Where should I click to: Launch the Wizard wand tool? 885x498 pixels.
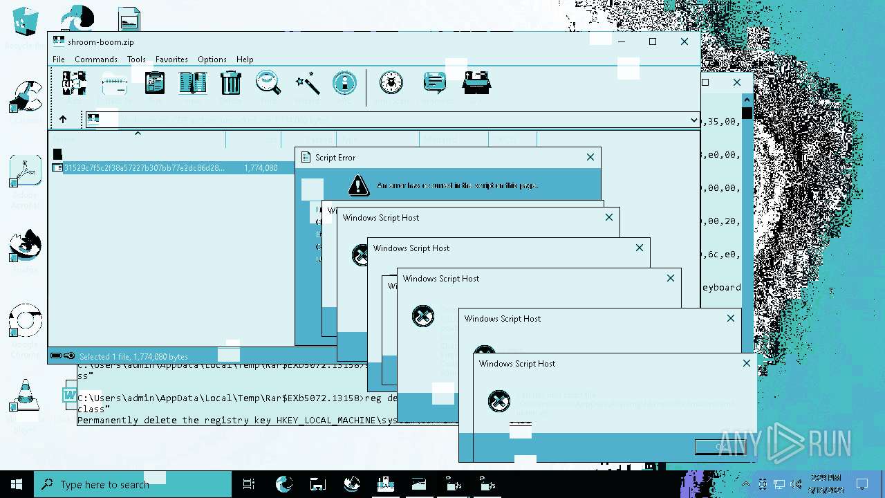tap(307, 84)
